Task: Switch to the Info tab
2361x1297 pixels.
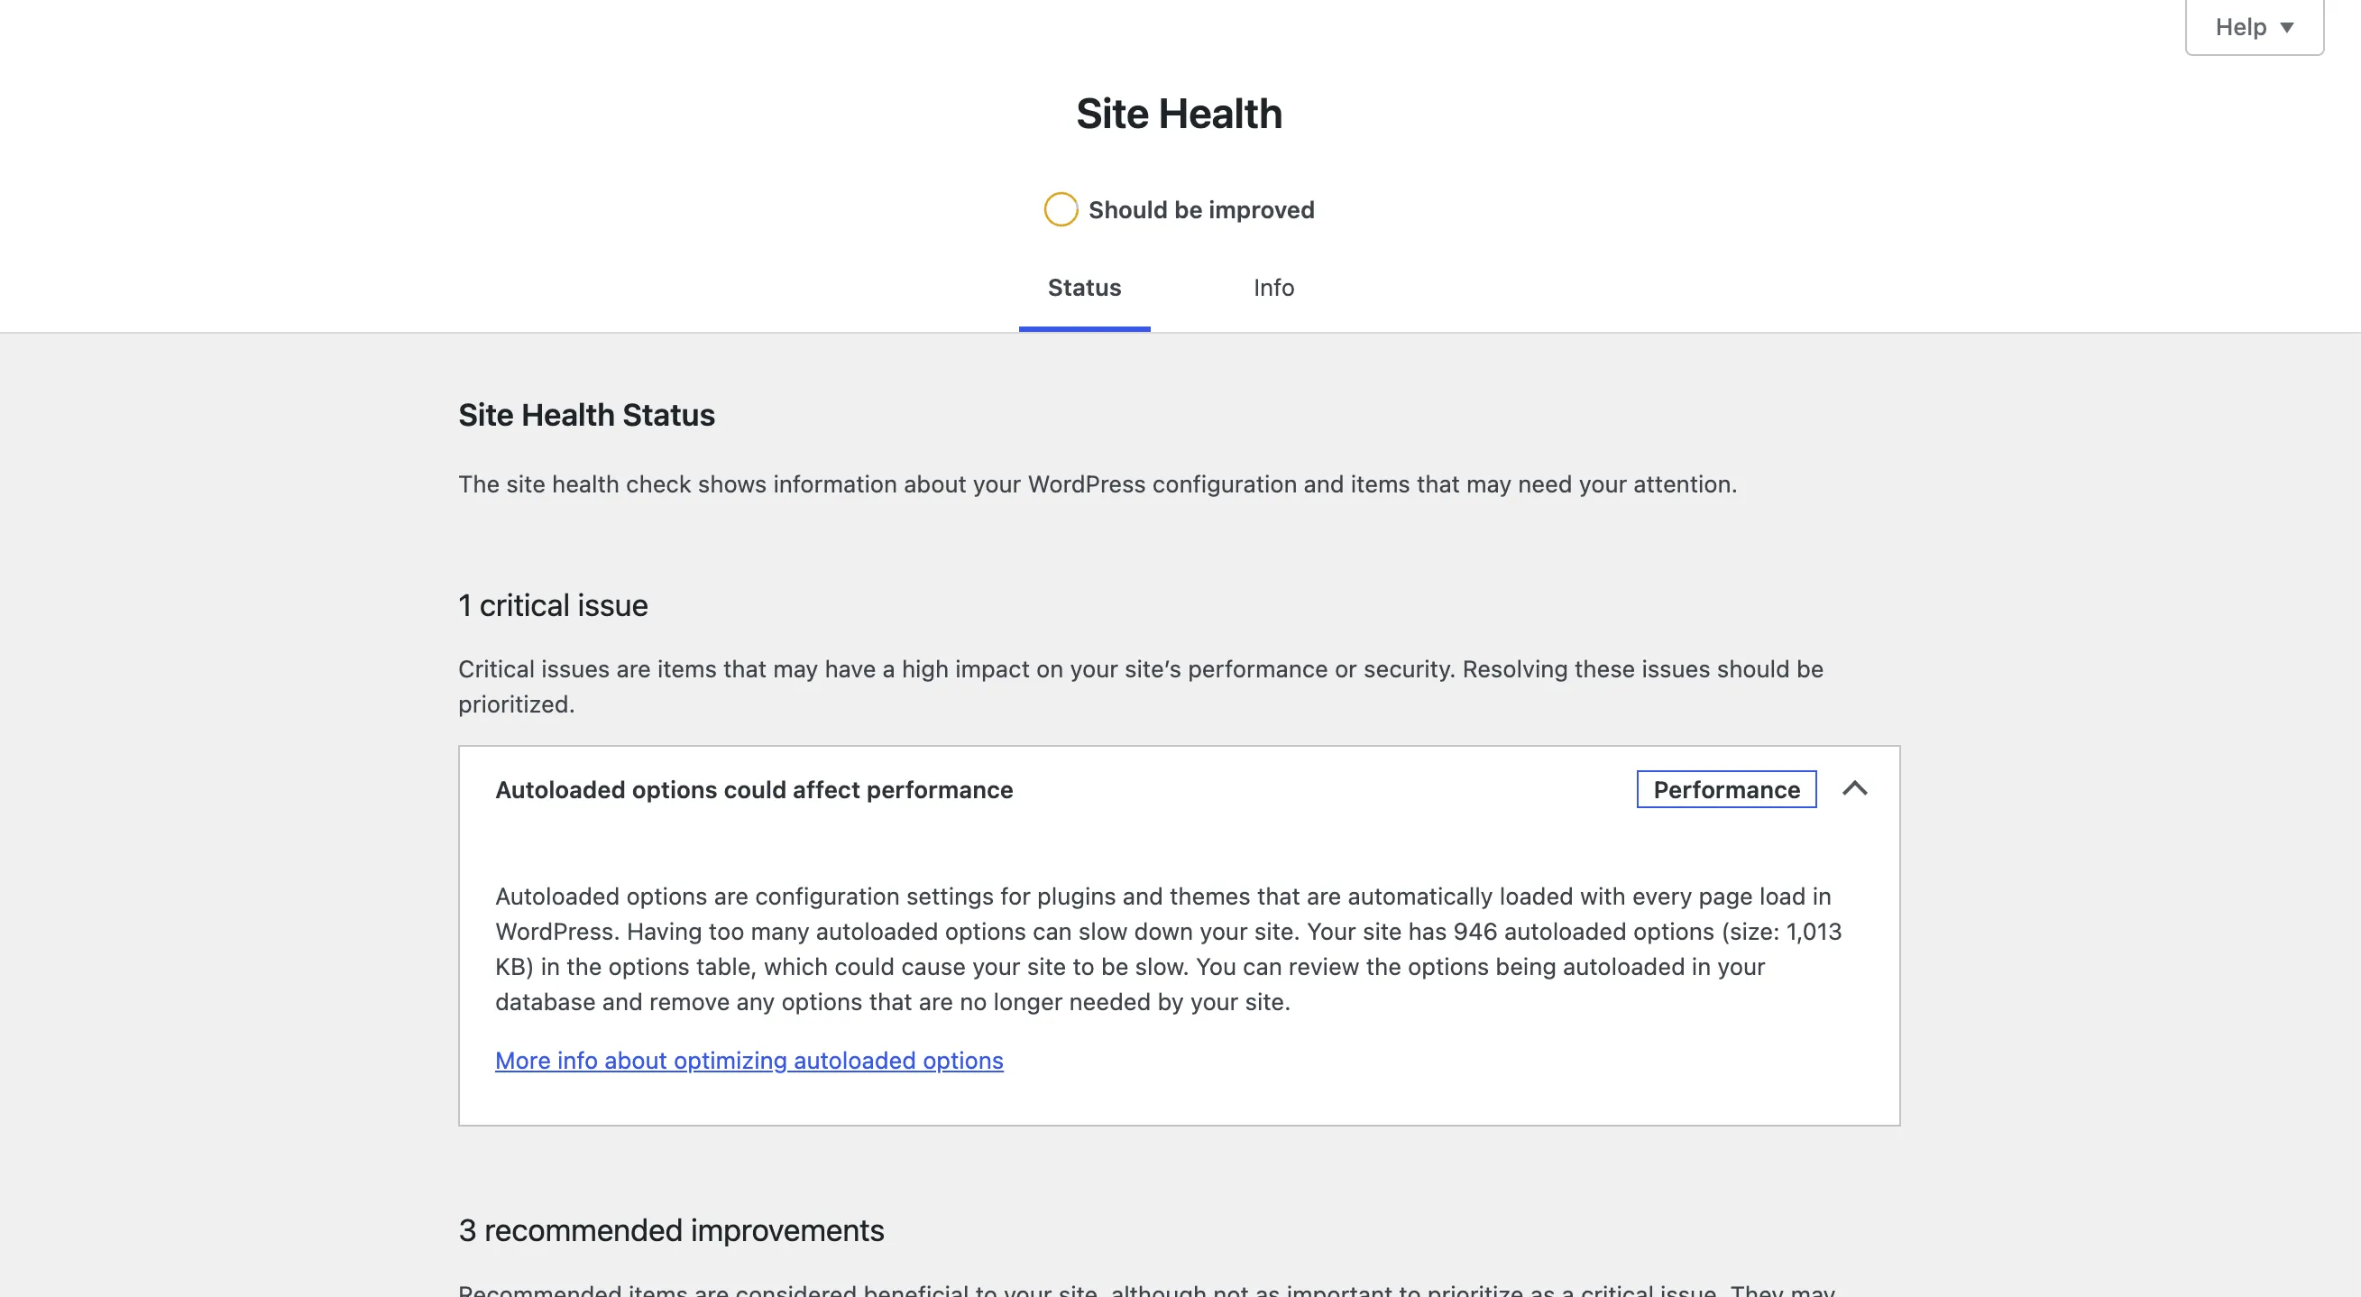Action: (x=1273, y=288)
